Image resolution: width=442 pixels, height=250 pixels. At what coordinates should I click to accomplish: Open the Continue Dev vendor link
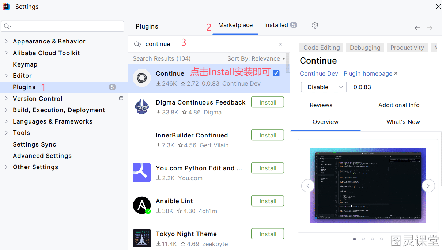319,73
